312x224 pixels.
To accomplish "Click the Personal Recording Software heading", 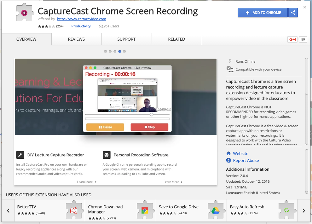I will [x=141, y=155].
